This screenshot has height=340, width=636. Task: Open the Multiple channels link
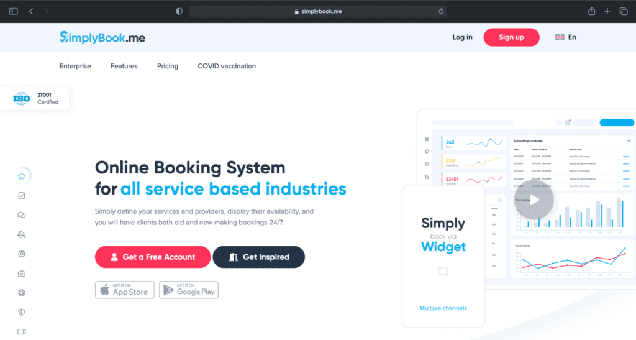pos(443,308)
